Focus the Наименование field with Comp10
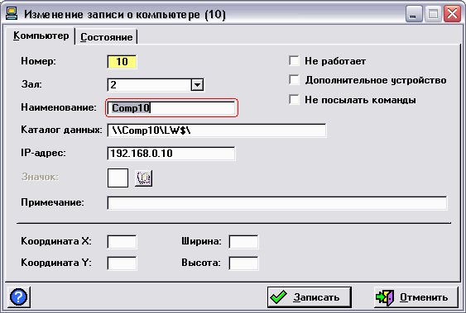466x313 pixels. [x=171, y=108]
